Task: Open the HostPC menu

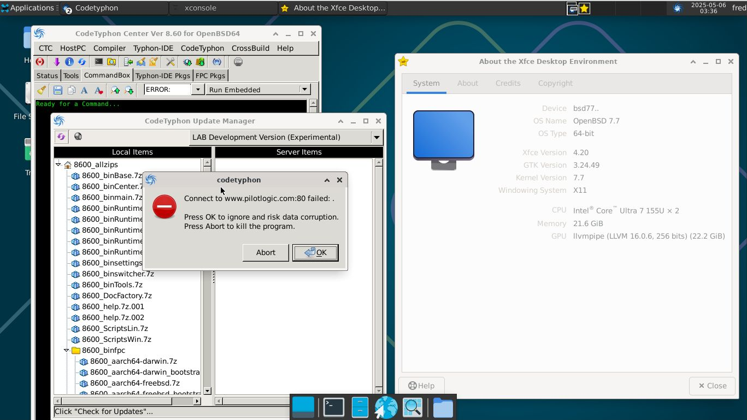Action: pos(73,48)
